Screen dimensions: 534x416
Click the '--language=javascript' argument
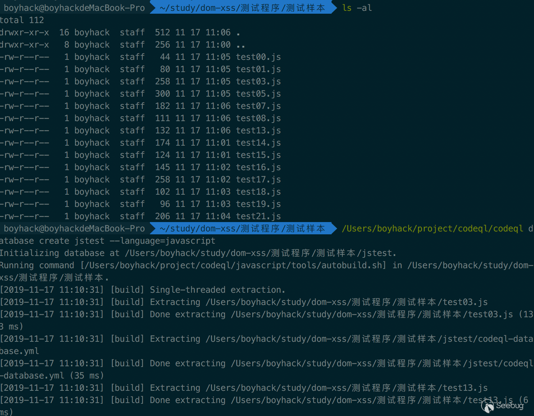[x=163, y=241]
